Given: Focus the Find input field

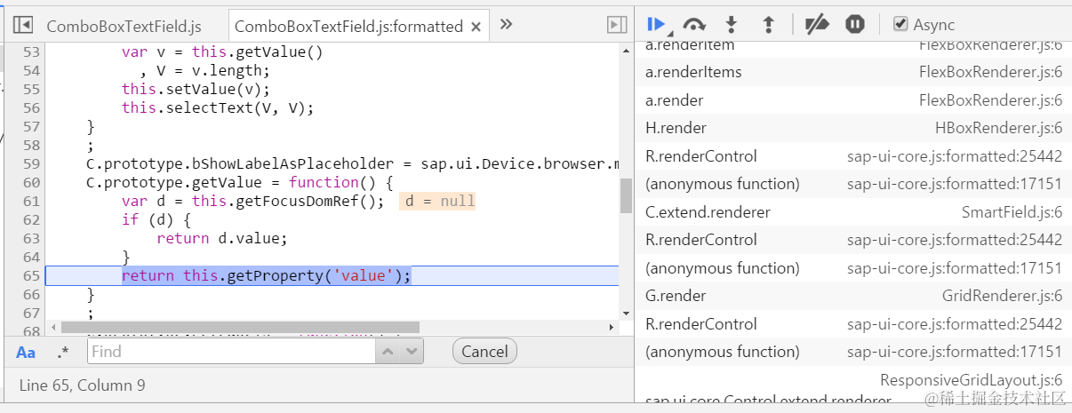Looking at the screenshot, I should point(231,352).
